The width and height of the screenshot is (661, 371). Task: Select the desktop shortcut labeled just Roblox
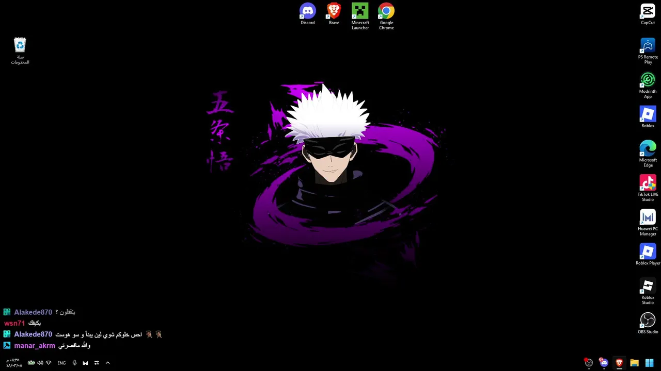pos(648,117)
